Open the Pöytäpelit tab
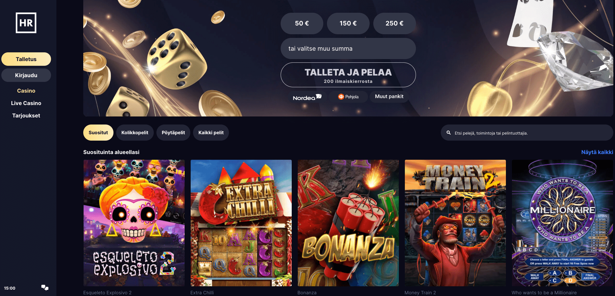Screen dimensions: 615x296 click(x=173, y=133)
